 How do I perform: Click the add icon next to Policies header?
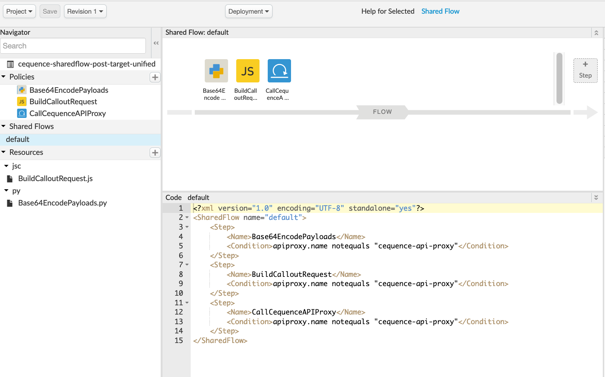tap(155, 77)
